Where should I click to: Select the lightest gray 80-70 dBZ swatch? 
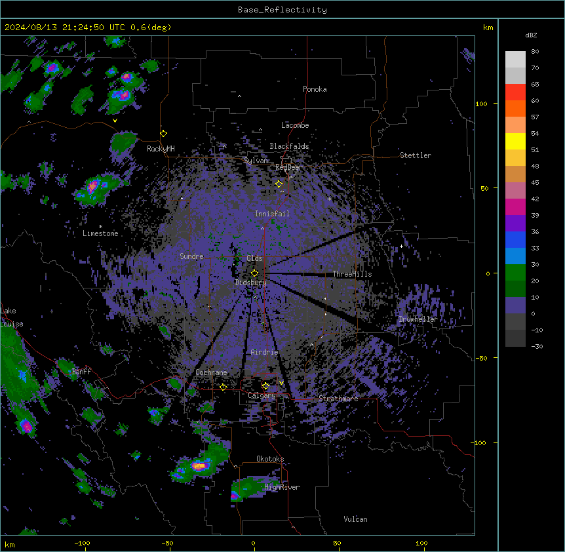515,60
